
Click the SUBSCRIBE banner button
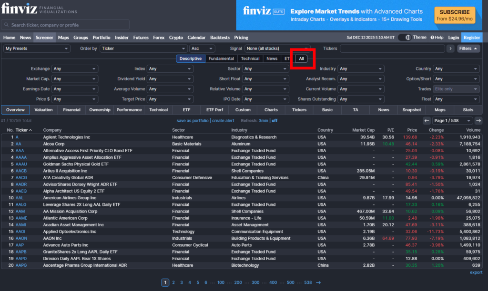click(454, 15)
